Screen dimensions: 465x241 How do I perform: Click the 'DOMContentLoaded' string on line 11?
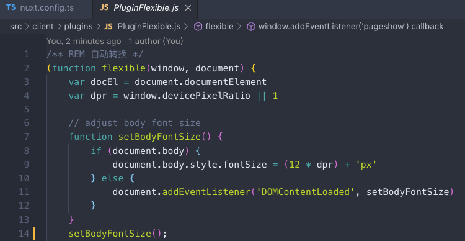coord(306,193)
